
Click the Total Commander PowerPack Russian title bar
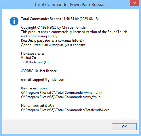(x=70, y=5)
